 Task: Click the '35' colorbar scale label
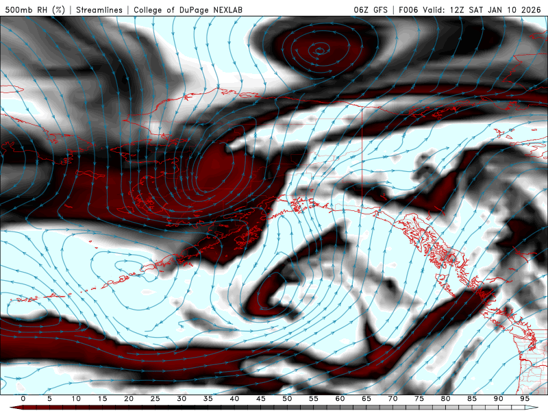208,399
